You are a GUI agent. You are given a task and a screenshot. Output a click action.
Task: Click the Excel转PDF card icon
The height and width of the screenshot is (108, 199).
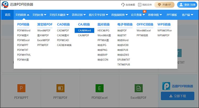(139, 88)
